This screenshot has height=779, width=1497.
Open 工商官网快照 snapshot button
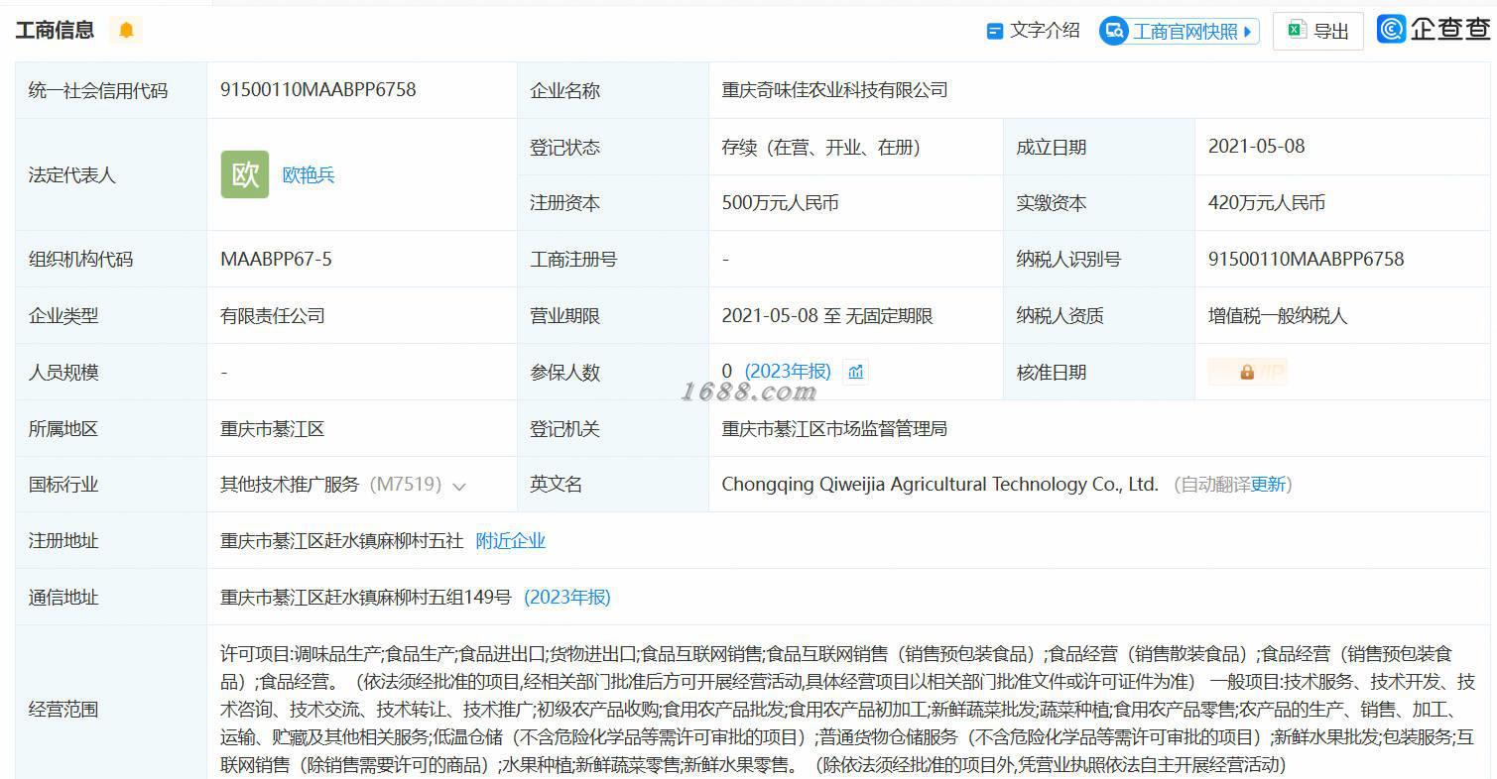pyautogui.click(x=1179, y=31)
